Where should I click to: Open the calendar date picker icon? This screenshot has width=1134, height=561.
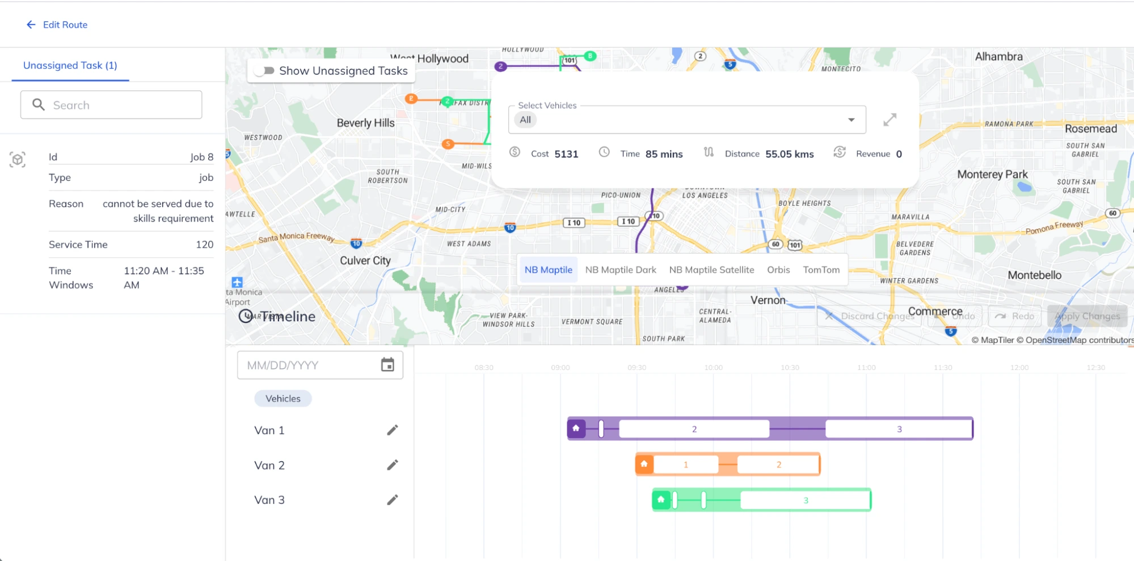click(x=387, y=365)
